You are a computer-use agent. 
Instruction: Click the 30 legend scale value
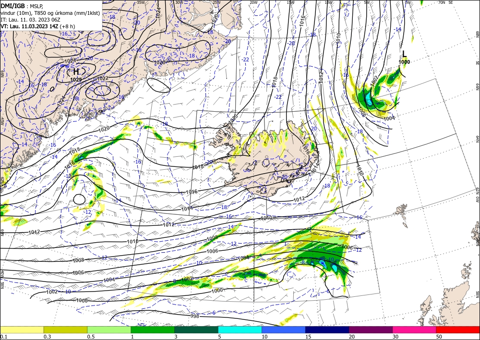396,337
